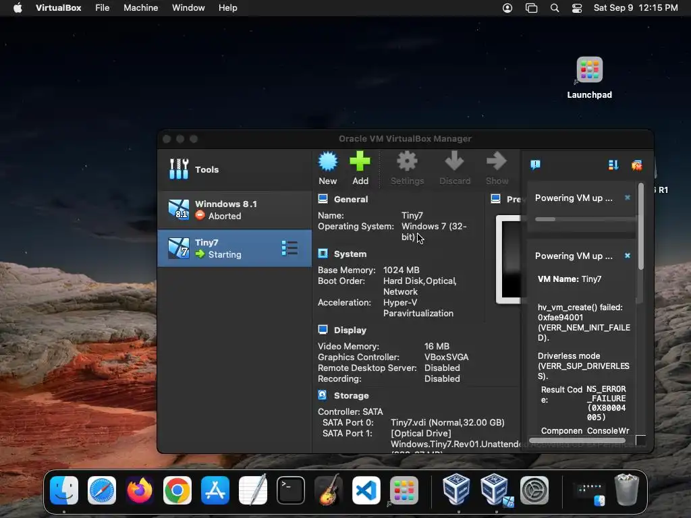The image size is (691, 518).
Task: Open the VirtualBox application menu
Action: [x=58, y=8]
